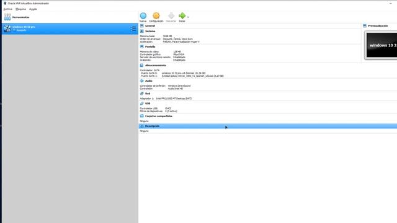
Task: Open the Almacenamiento section header link
Action: (156, 65)
